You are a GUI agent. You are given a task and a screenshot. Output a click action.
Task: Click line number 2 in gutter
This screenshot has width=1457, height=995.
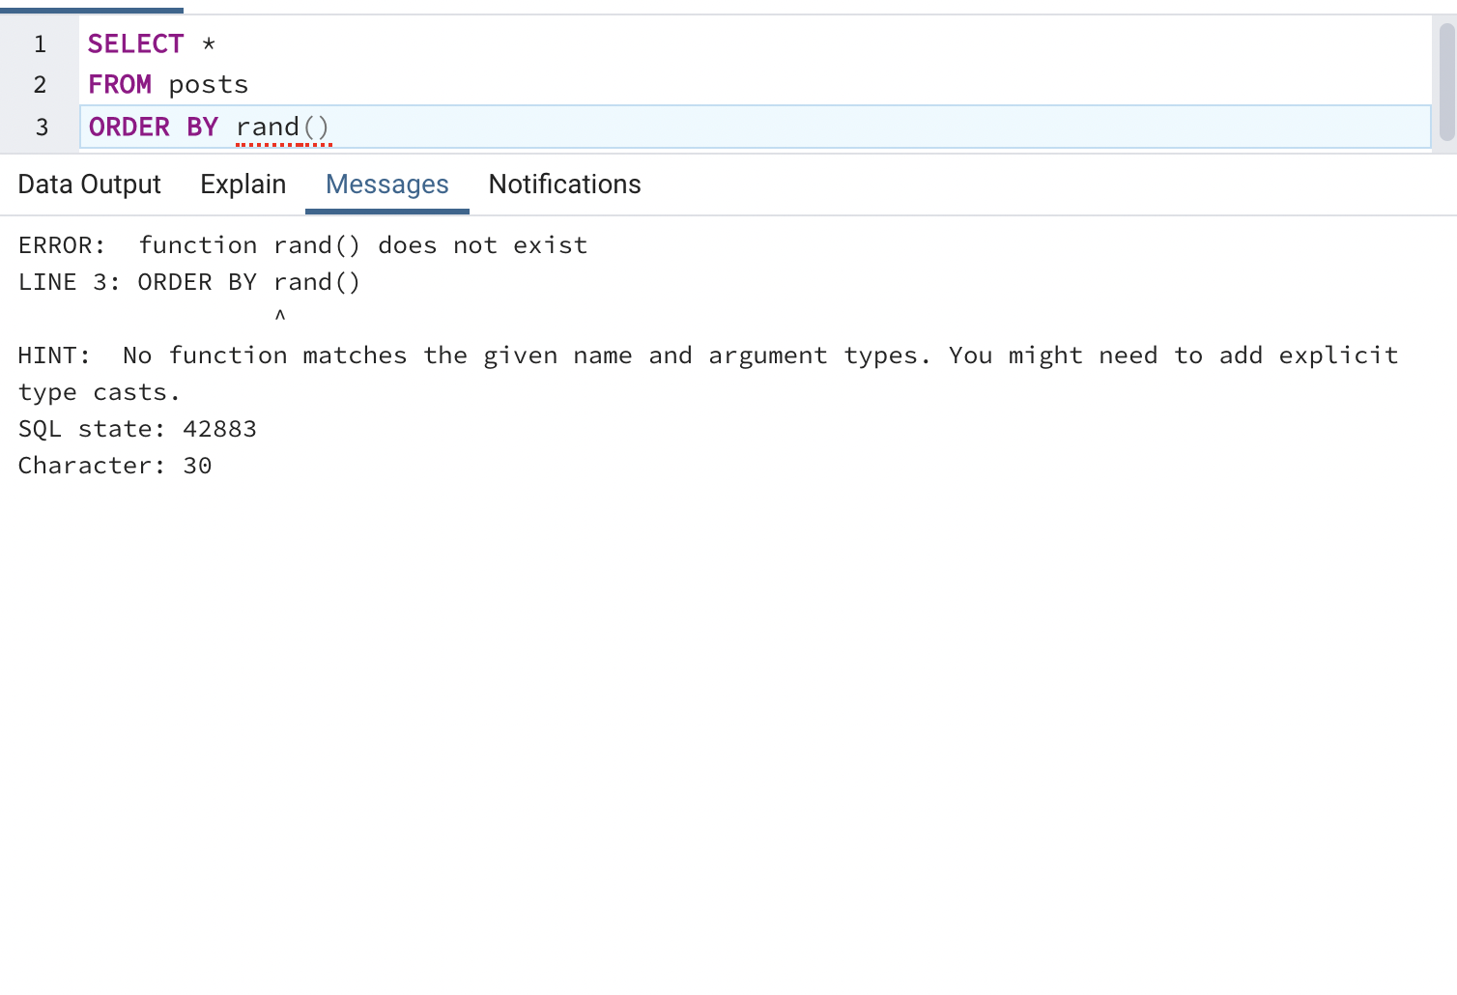point(40,85)
